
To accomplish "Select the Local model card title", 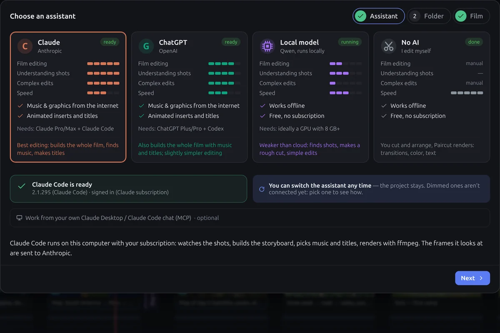I will click(299, 42).
